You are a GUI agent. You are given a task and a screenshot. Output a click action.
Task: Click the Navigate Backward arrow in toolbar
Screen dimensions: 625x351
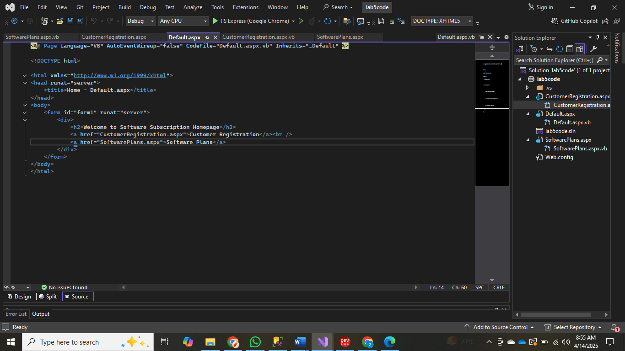(x=14, y=21)
